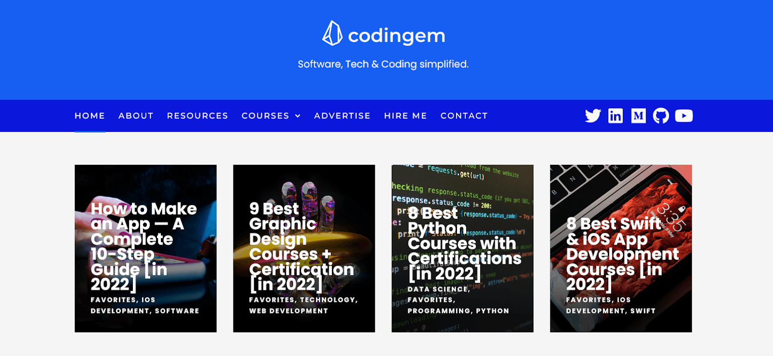This screenshot has width=773, height=356.
Task: Select the Web Development category tag
Action: click(288, 311)
